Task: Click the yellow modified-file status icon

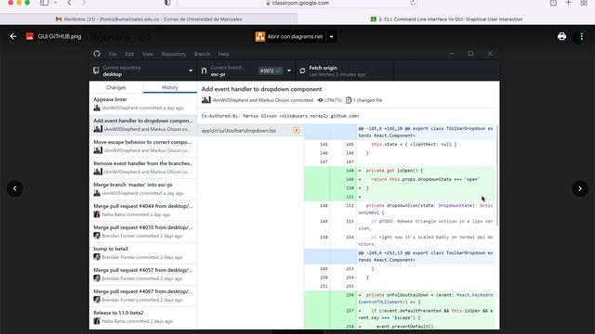Action: (x=297, y=130)
